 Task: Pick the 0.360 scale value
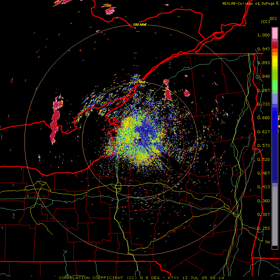[x=264, y=201]
